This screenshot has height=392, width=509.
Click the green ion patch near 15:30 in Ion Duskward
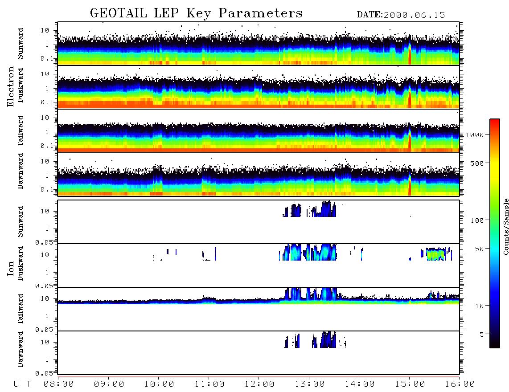click(x=435, y=254)
